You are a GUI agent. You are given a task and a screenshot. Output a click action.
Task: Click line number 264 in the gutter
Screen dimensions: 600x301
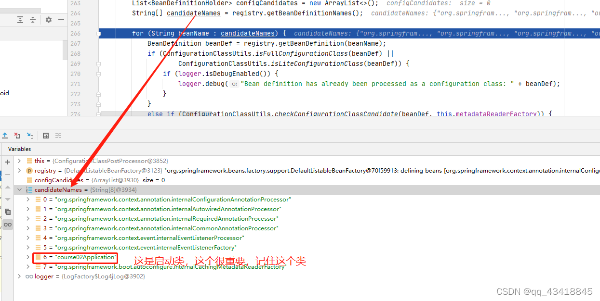click(x=75, y=13)
